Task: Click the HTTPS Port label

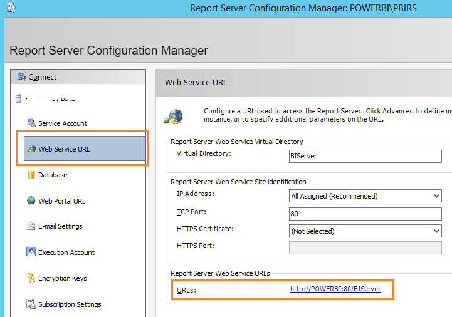Action: click(x=196, y=246)
